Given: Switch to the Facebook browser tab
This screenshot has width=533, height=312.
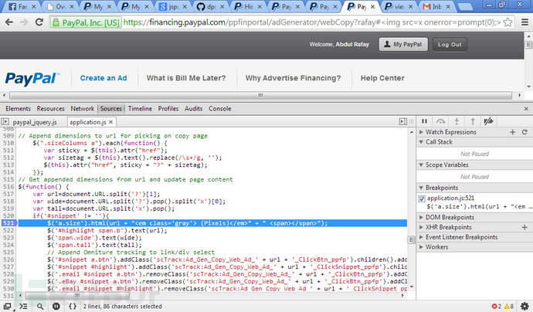Looking at the screenshot, I should click(x=22, y=6).
